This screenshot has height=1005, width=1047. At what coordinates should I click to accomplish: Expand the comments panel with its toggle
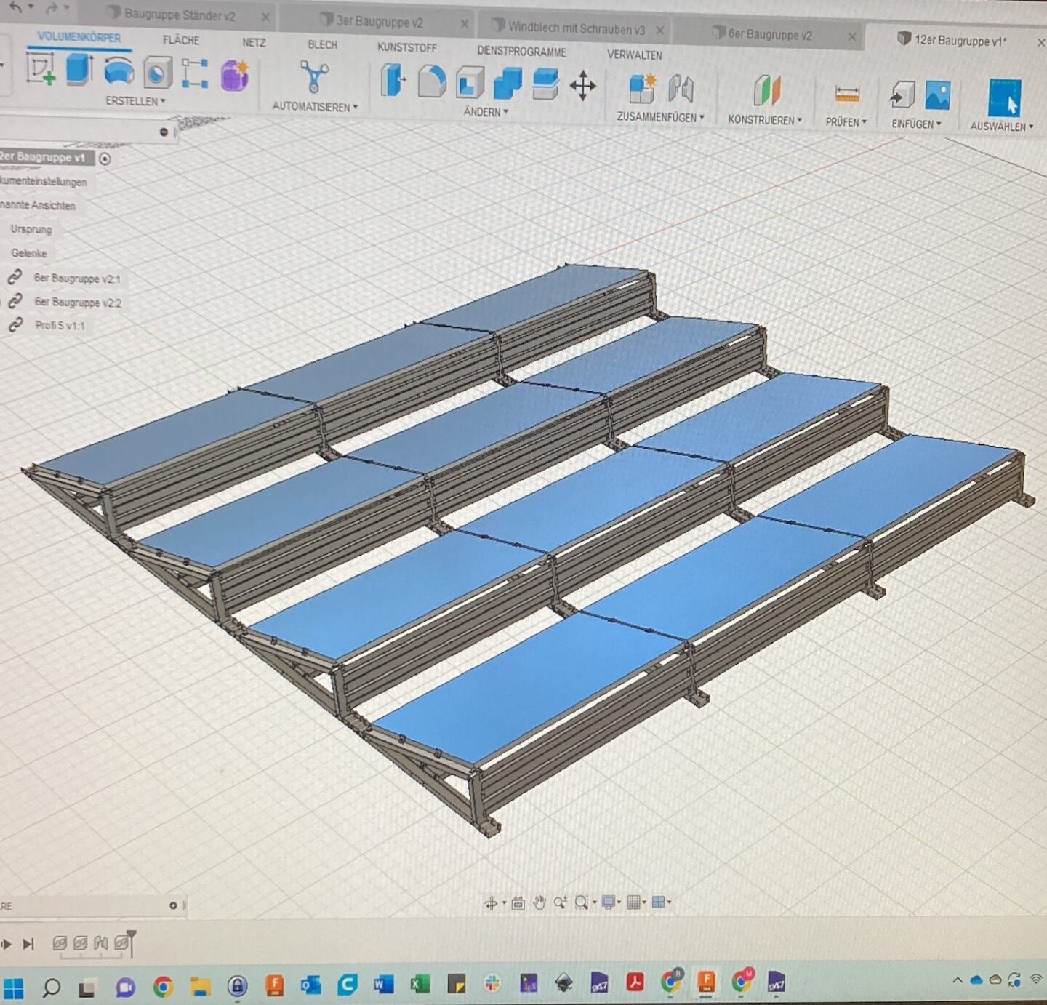(x=173, y=905)
